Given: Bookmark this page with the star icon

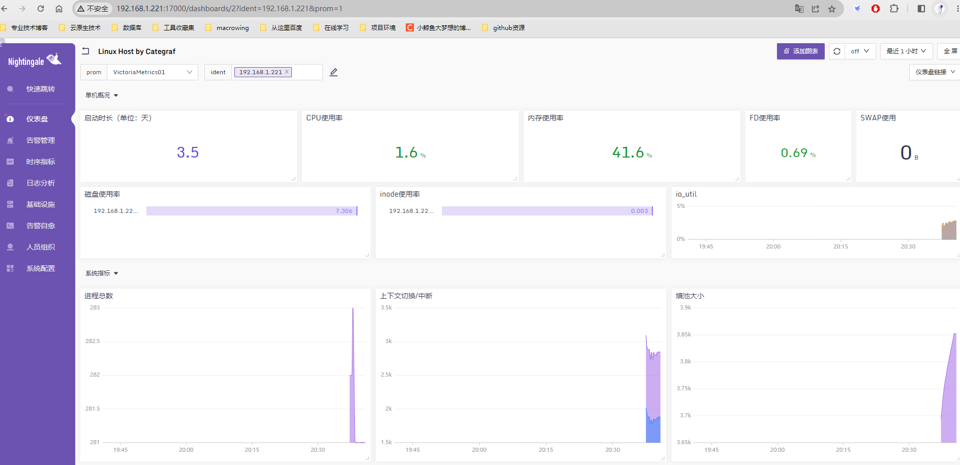Looking at the screenshot, I should (x=832, y=9).
